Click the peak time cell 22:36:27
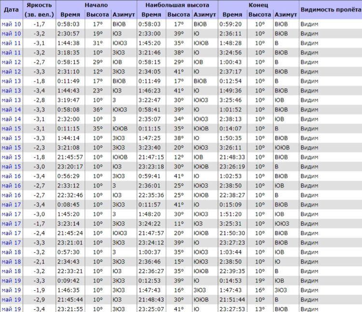This screenshot has width=362, height=312. (x=151, y=271)
